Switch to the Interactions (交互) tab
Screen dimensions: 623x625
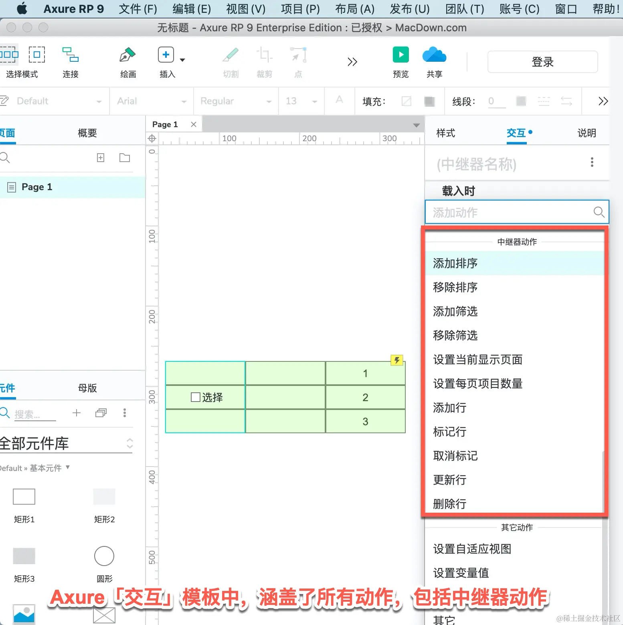pyautogui.click(x=516, y=133)
